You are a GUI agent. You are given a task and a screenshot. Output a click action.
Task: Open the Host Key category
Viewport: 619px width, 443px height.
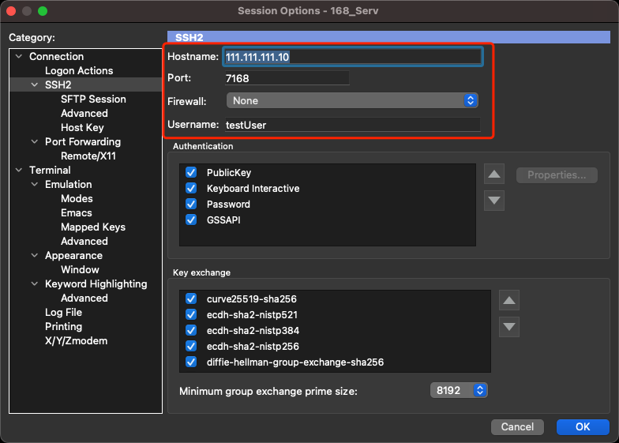[x=82, y=127]
